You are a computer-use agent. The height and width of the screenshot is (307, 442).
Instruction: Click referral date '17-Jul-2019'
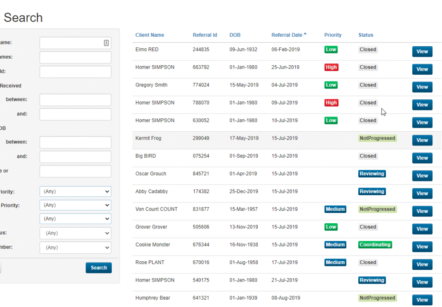(284, 263)
